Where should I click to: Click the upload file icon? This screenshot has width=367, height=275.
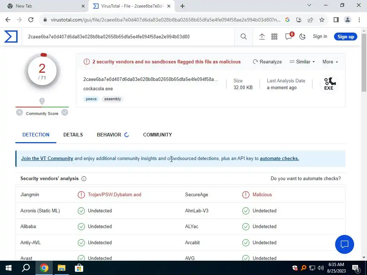point(262,37)
